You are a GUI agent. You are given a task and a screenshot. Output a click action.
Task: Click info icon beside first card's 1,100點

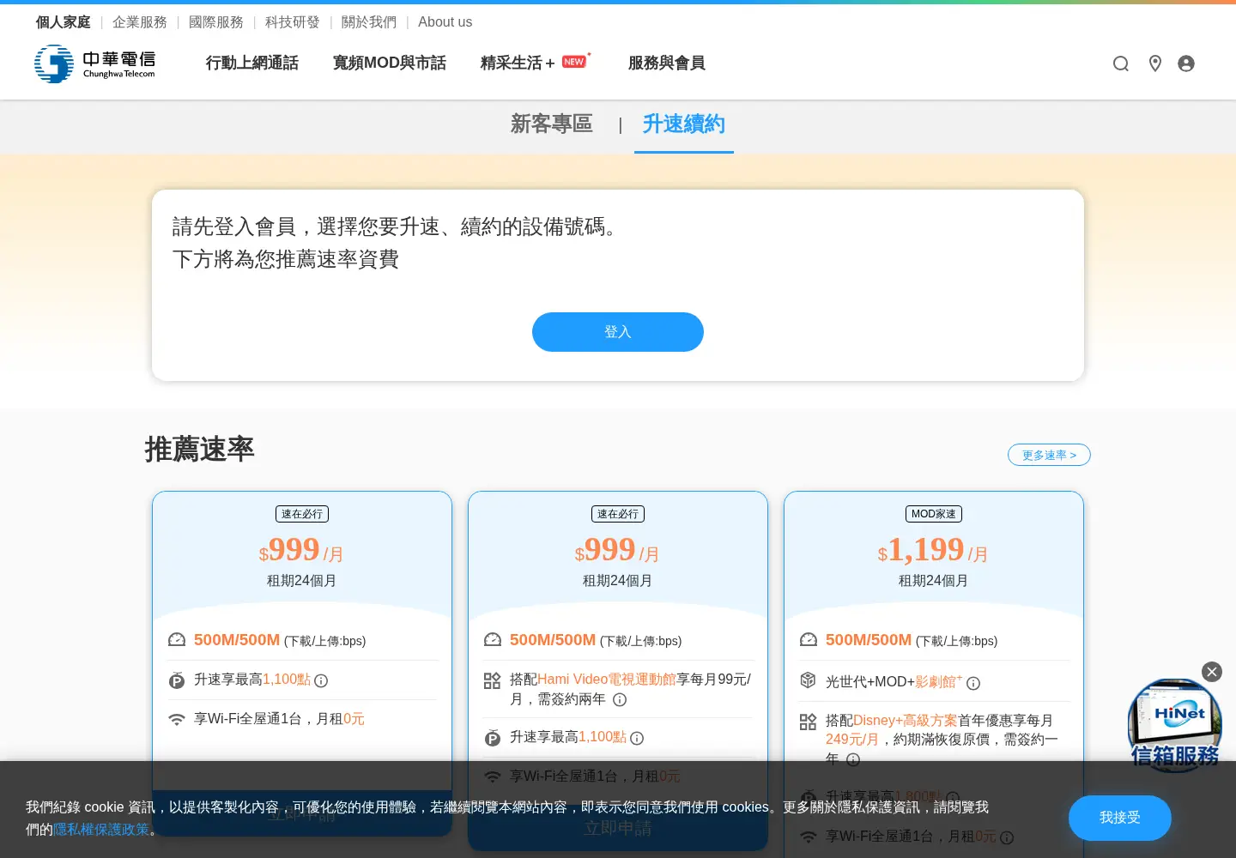(321, 680)
